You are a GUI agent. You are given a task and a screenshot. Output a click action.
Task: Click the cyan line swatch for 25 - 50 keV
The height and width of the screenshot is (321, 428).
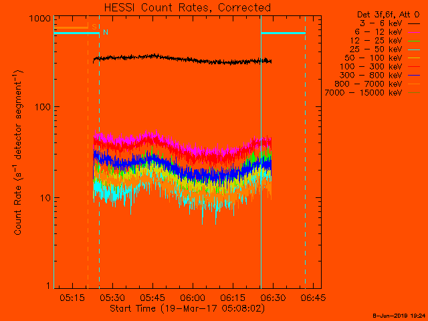click(414, 49)
